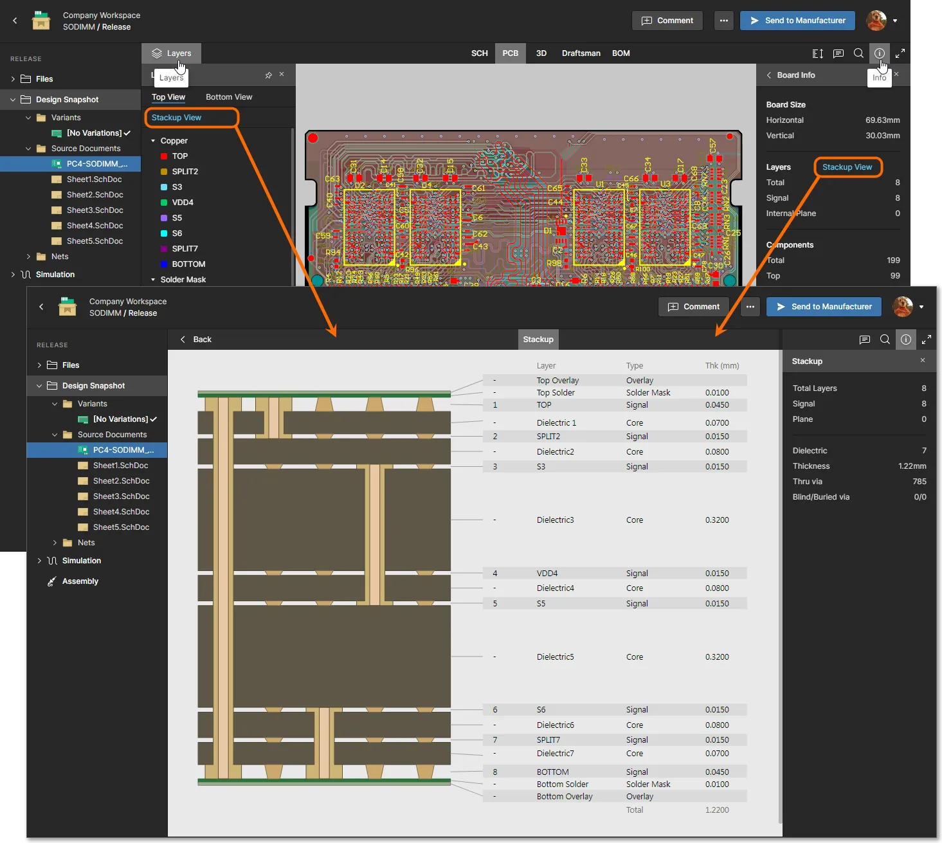The height and width of the screenshot is (843, 942).
Task: Open the Assembly item in Design Snapshot
Action: pos(80,581)
